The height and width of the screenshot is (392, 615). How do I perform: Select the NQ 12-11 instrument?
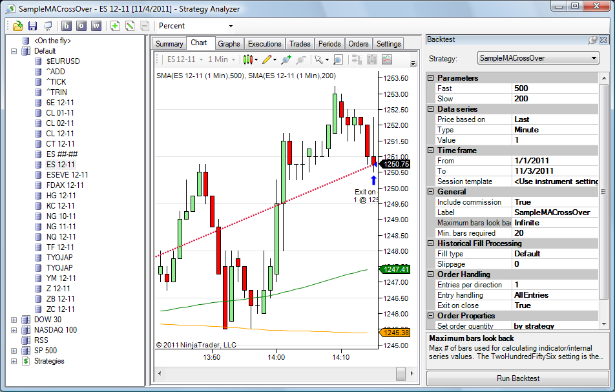(x=61, y=237)
